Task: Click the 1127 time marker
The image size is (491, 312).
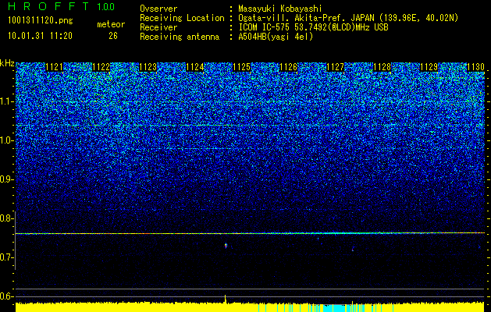Action: (x=335, y=67)
